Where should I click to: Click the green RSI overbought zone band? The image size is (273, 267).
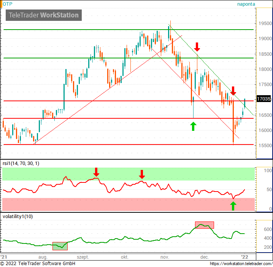coord(129,174)
